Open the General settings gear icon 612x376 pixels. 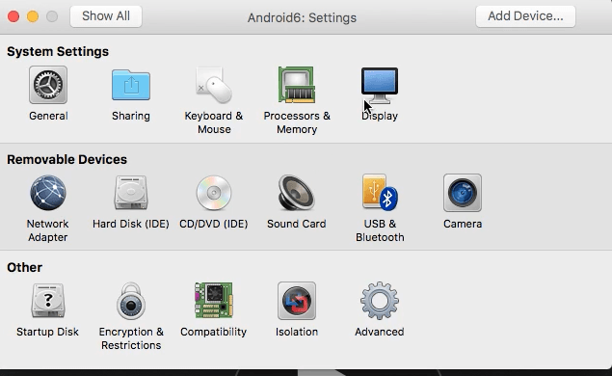48,85
